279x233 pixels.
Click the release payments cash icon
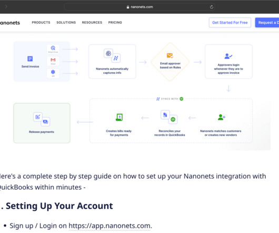pos(45,122)
